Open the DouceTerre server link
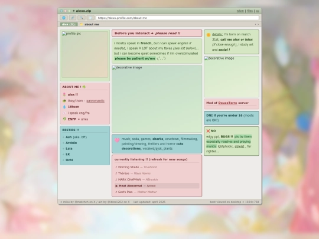This screenshot has height=239, width=319. click(x=227, y=103)
